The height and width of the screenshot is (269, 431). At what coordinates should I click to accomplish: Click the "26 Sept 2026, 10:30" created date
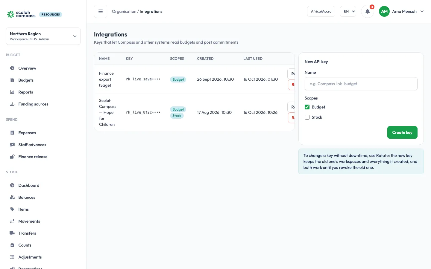pos(215,79)
